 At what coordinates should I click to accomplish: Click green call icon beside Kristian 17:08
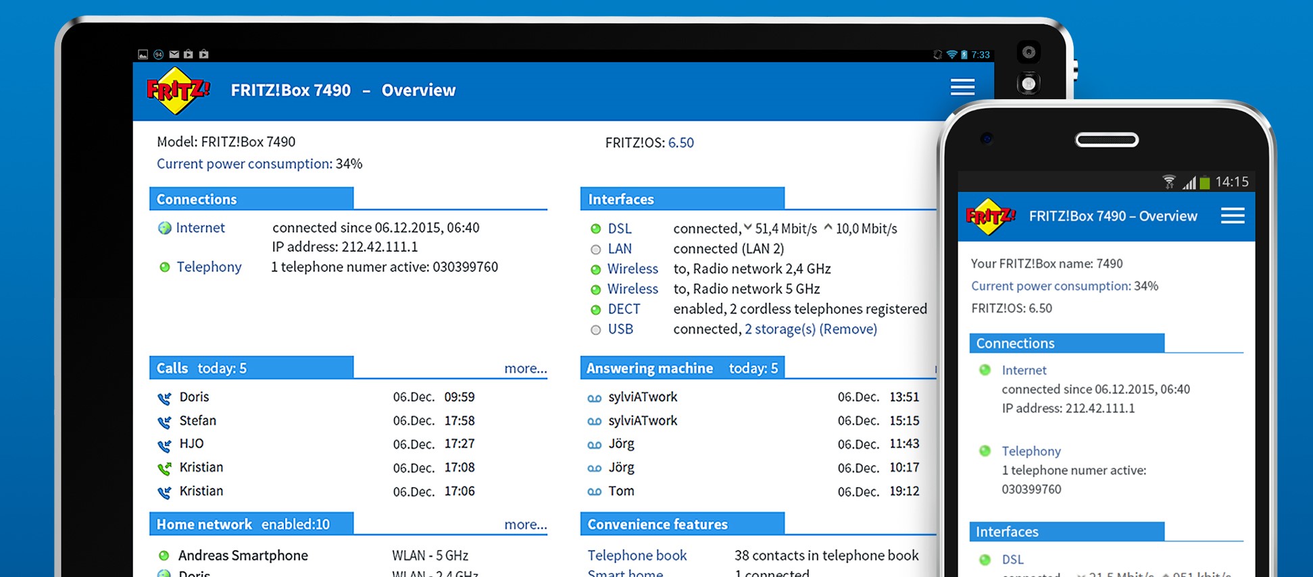coord(164,468)
